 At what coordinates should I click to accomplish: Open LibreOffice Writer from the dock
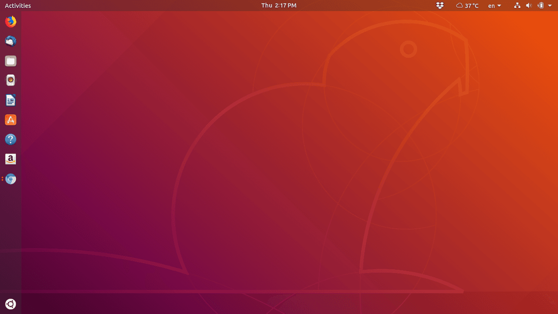[x=11, y=100]
